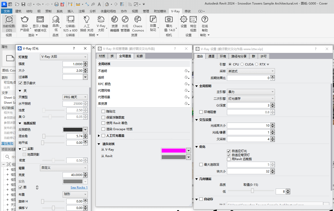Click the GI深度 value field
The width and height of the screenshot is (334, 211).
[x=249, y=105]
